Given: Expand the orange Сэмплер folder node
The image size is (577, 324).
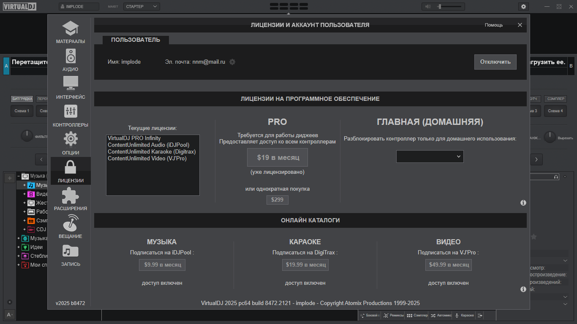Looking at the screenshot, I should coord(24,221).
